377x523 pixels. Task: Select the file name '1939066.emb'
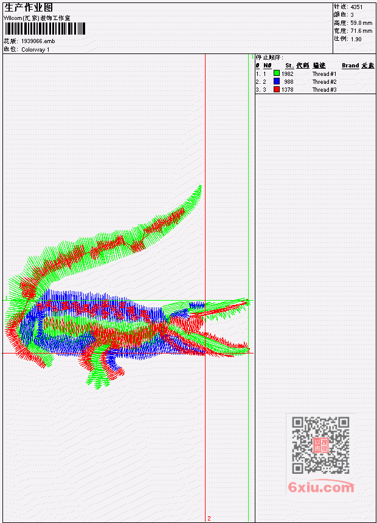click(x=38, y=41)
